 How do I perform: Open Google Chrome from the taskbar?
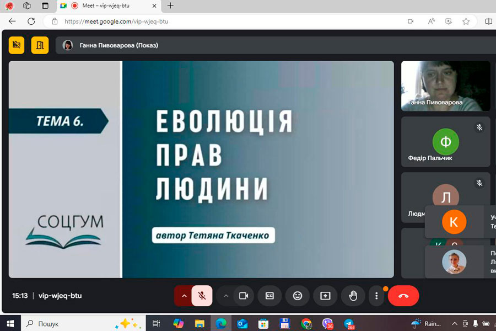click(x=306, y=323)
